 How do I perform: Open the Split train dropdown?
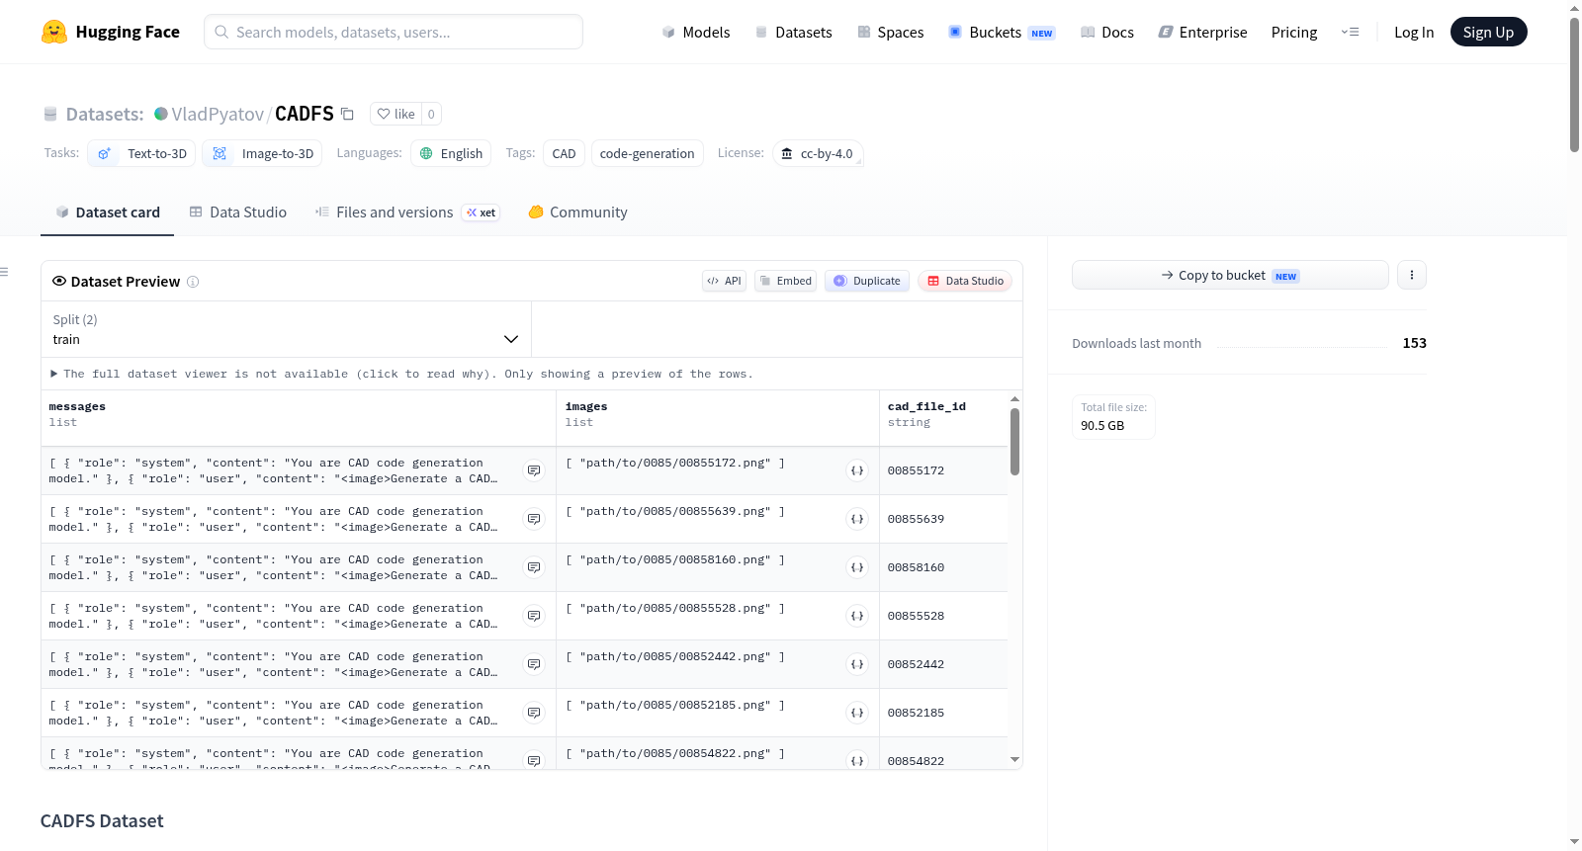click(x=286, y=329)
